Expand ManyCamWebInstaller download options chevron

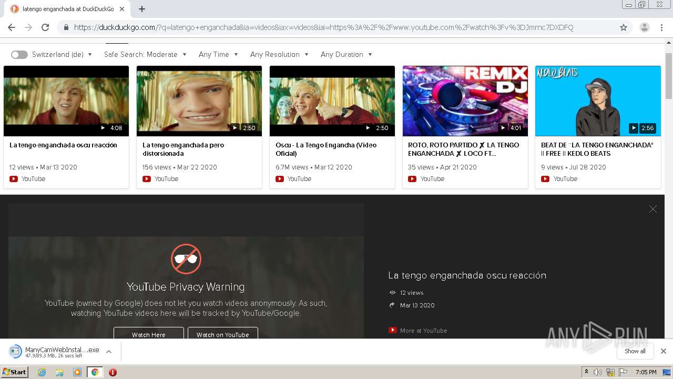[109, 352]
